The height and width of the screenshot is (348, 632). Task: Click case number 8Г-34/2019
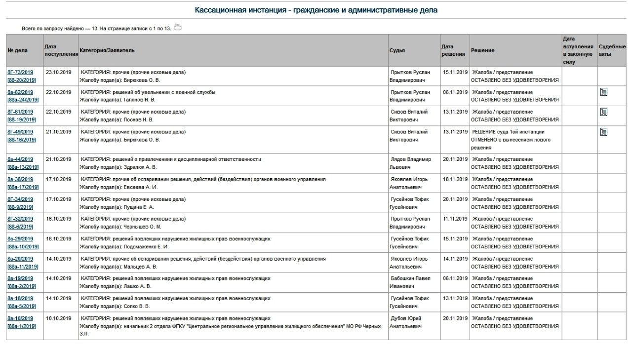coord(20,199)
